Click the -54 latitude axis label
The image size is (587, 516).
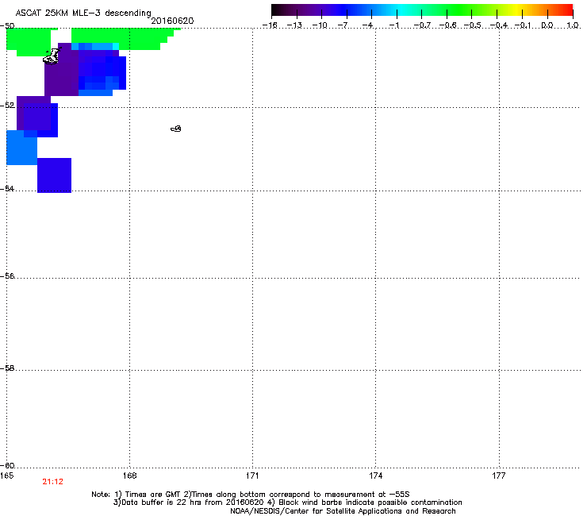point(7,188)
